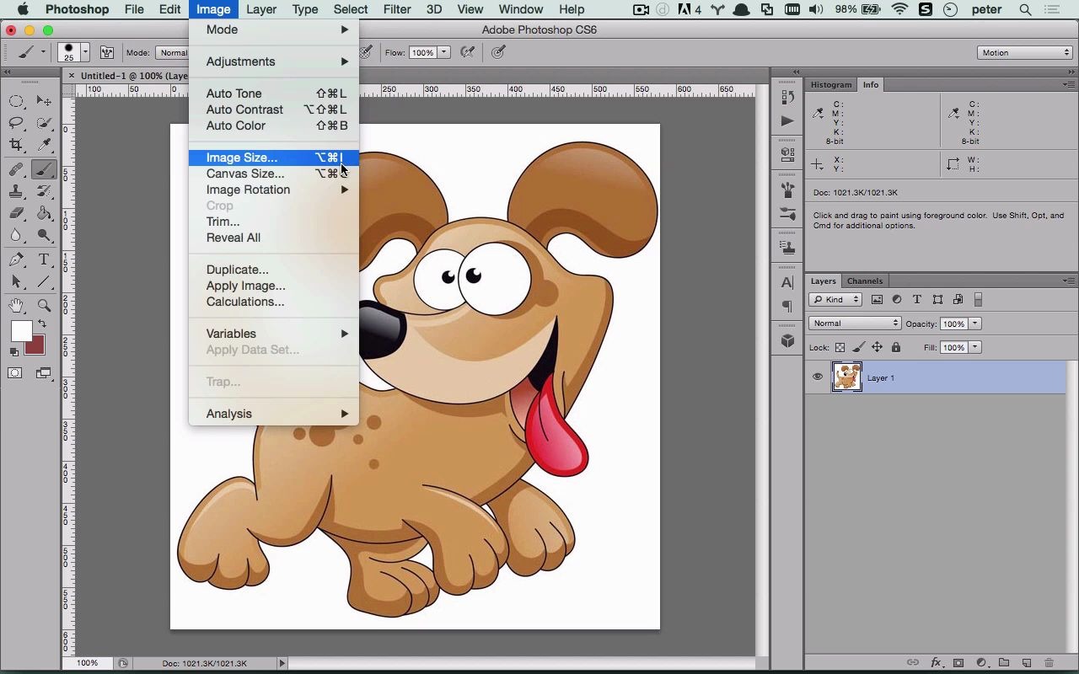Select the Eyedropper tool in toolbox

(45, 146)
